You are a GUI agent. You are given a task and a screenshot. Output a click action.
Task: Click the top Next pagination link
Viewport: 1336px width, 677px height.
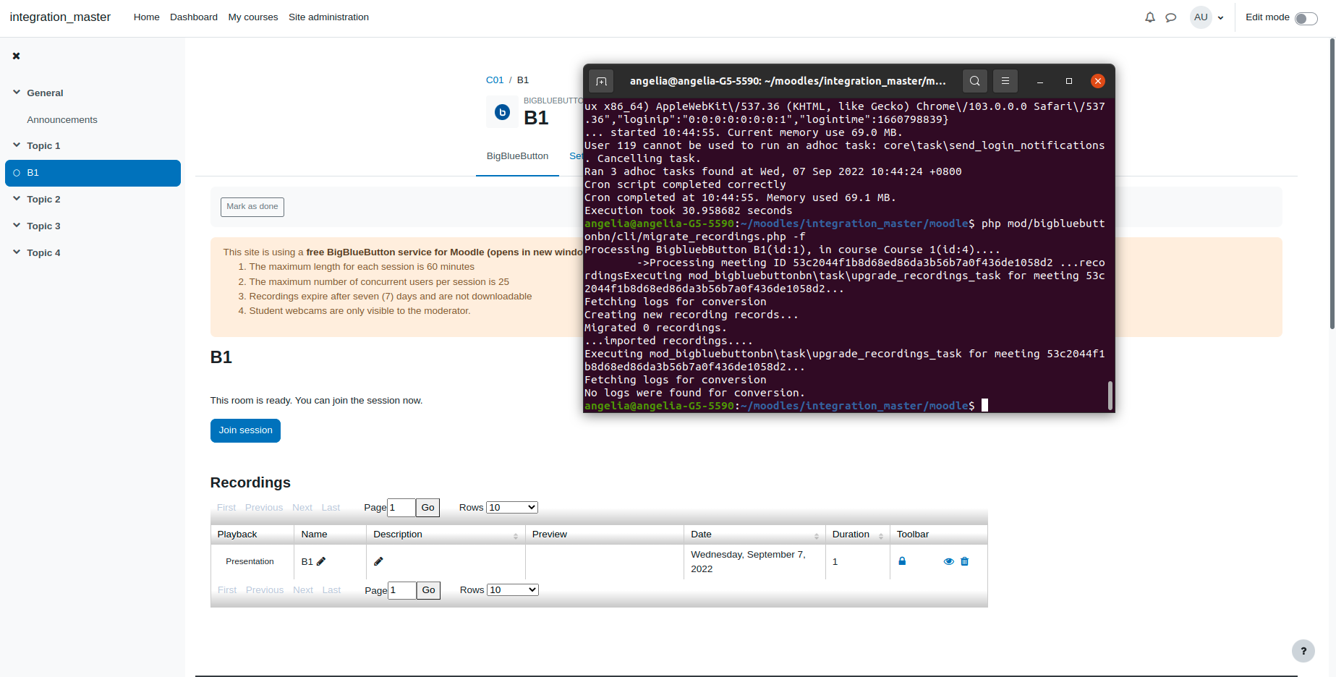[x=302, y=508]
